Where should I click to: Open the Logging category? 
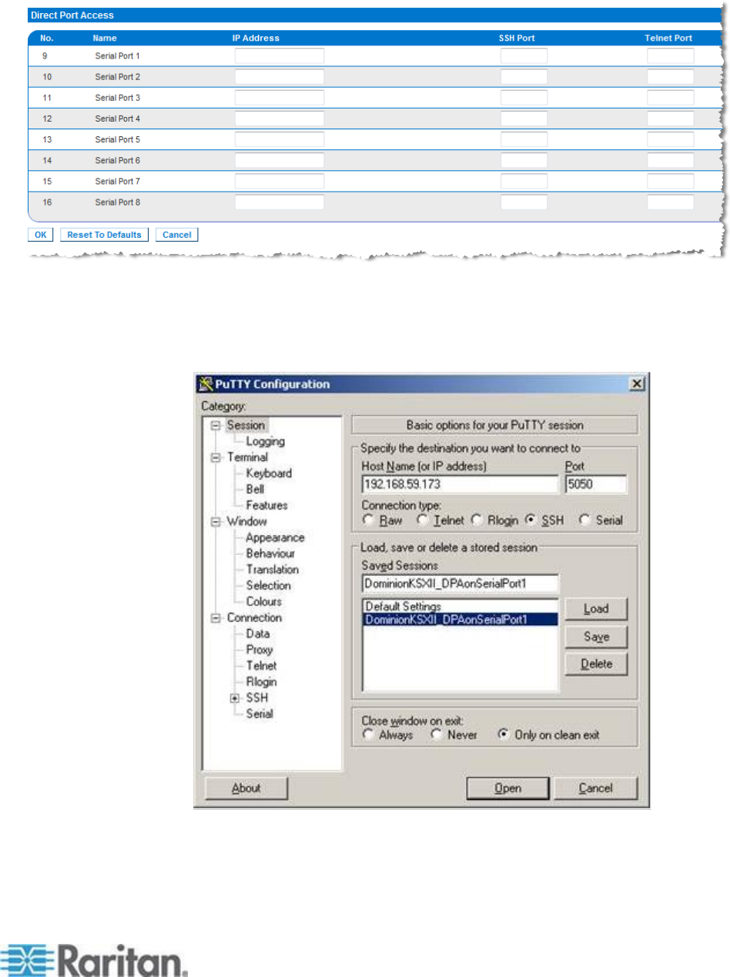(x=265, y=441)
